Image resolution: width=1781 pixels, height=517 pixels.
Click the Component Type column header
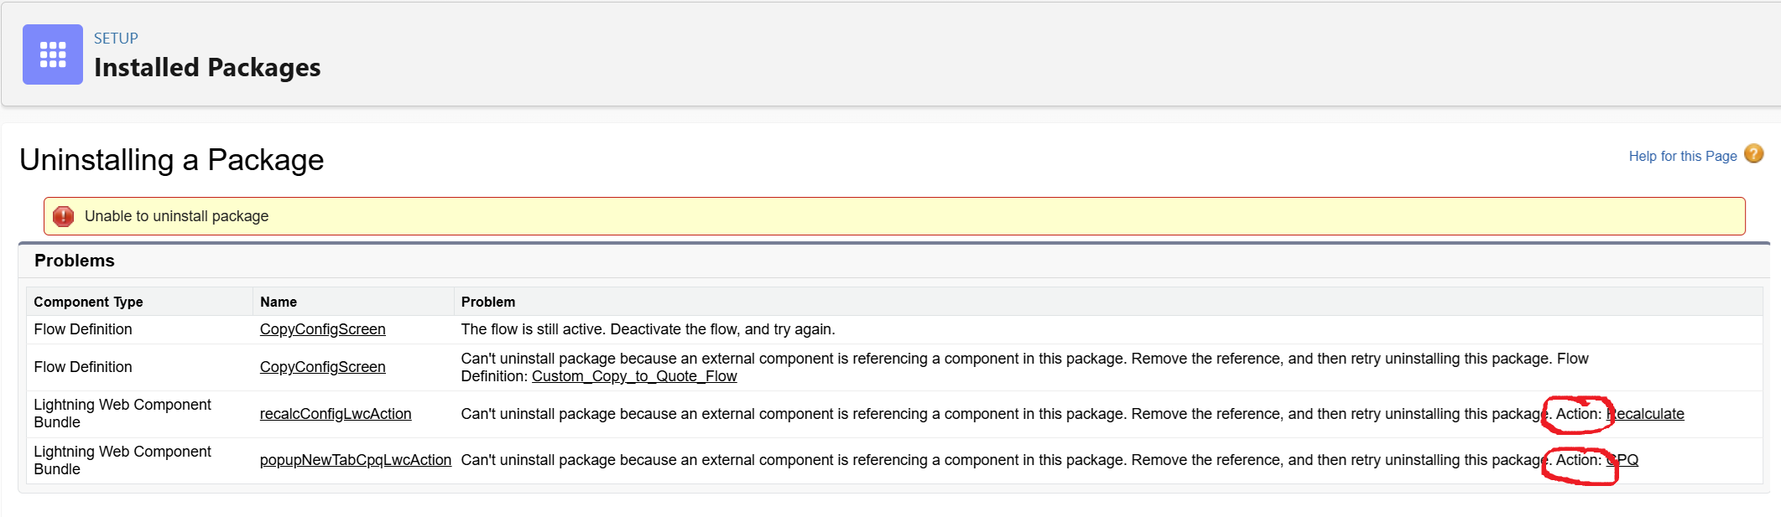point(88,302)
